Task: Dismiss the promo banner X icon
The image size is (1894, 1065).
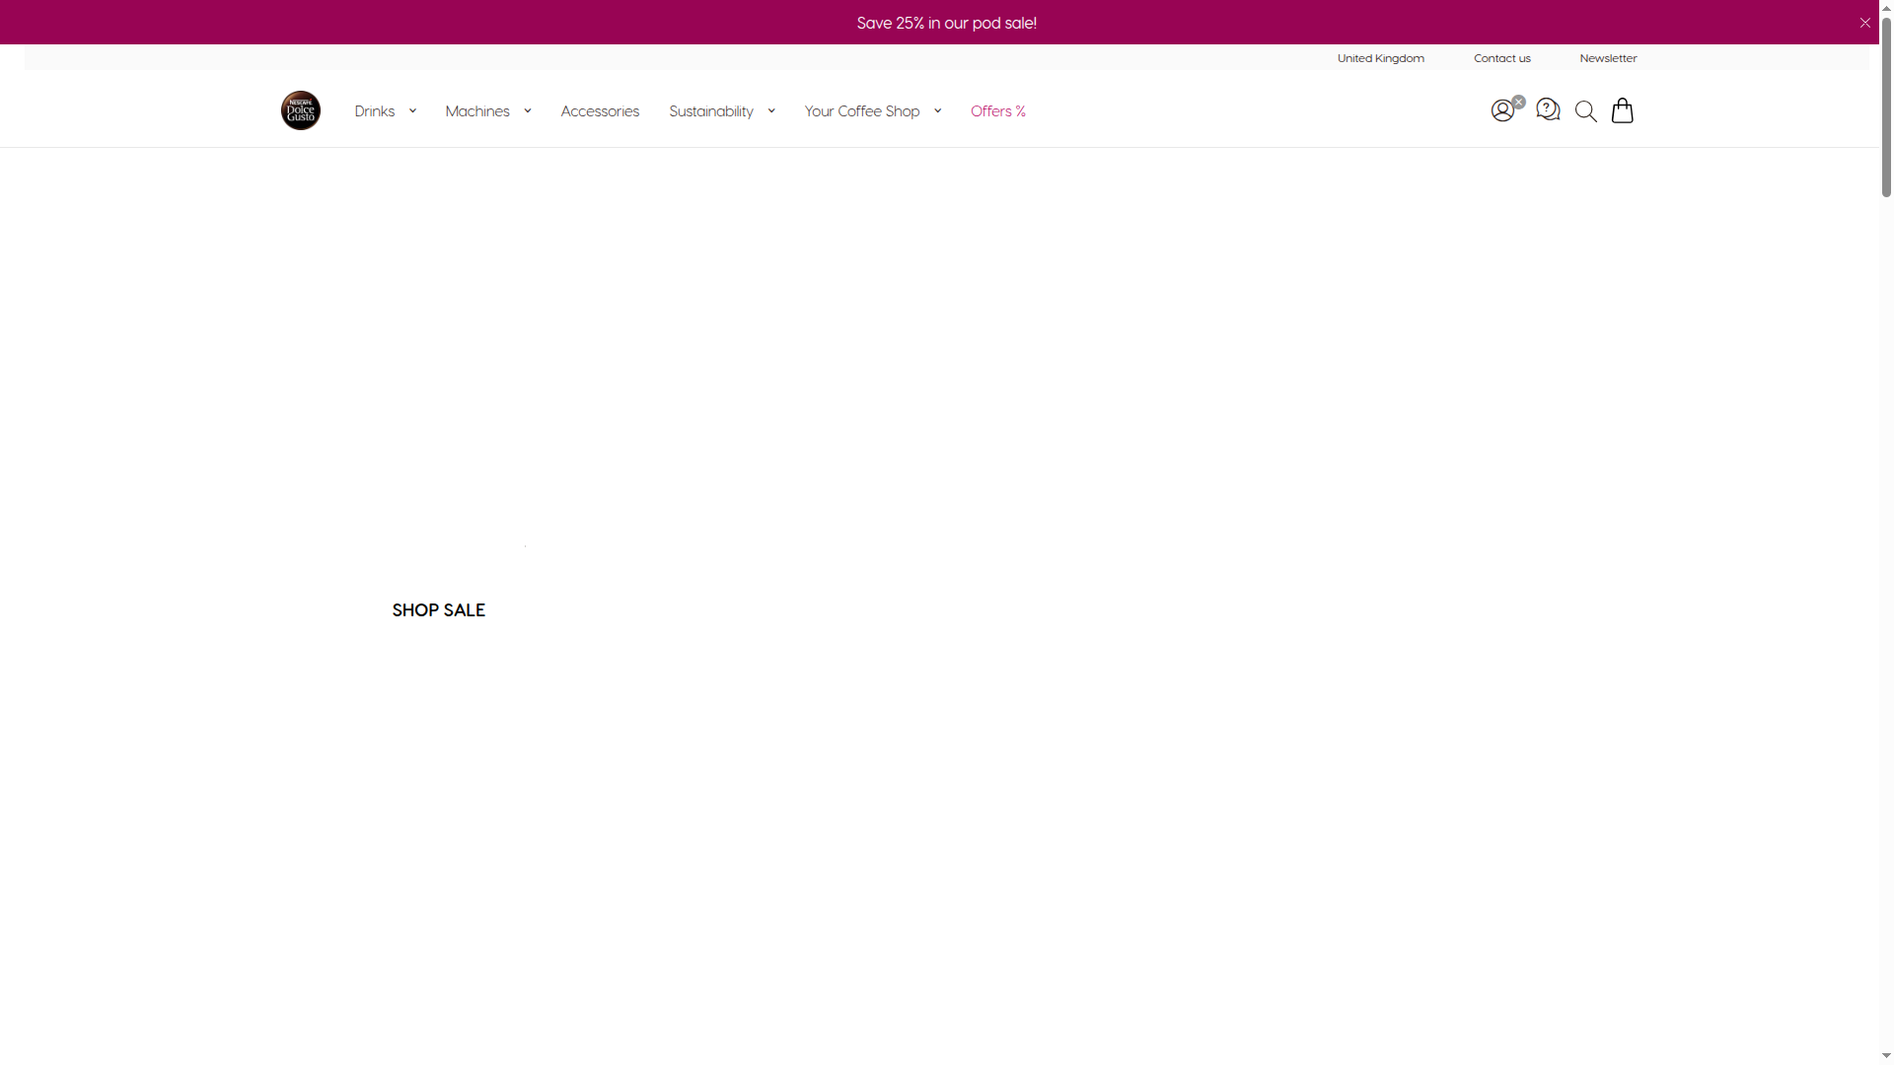Action: [x=1864, y=23]
